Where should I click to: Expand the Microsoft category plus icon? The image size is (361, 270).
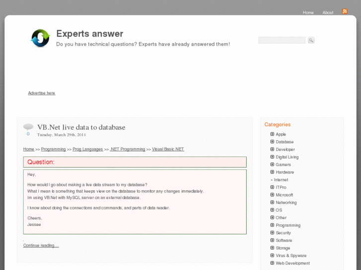pyautogui.click(x=272, y=195)
